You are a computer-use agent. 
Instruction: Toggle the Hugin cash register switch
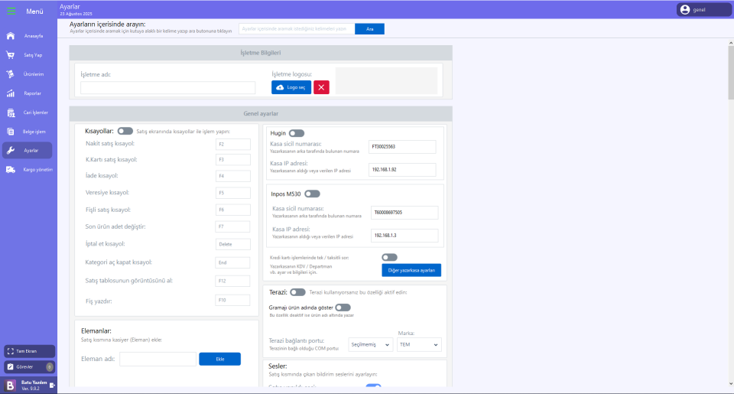tap(297, 133)
